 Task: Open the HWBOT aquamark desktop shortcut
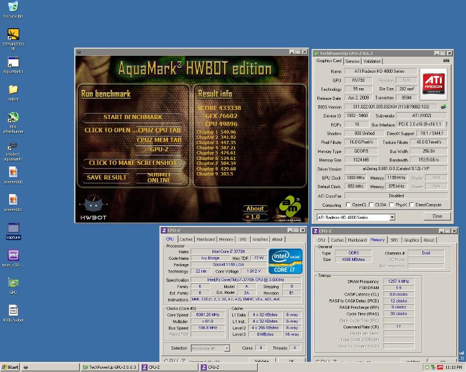click(13, 151)
